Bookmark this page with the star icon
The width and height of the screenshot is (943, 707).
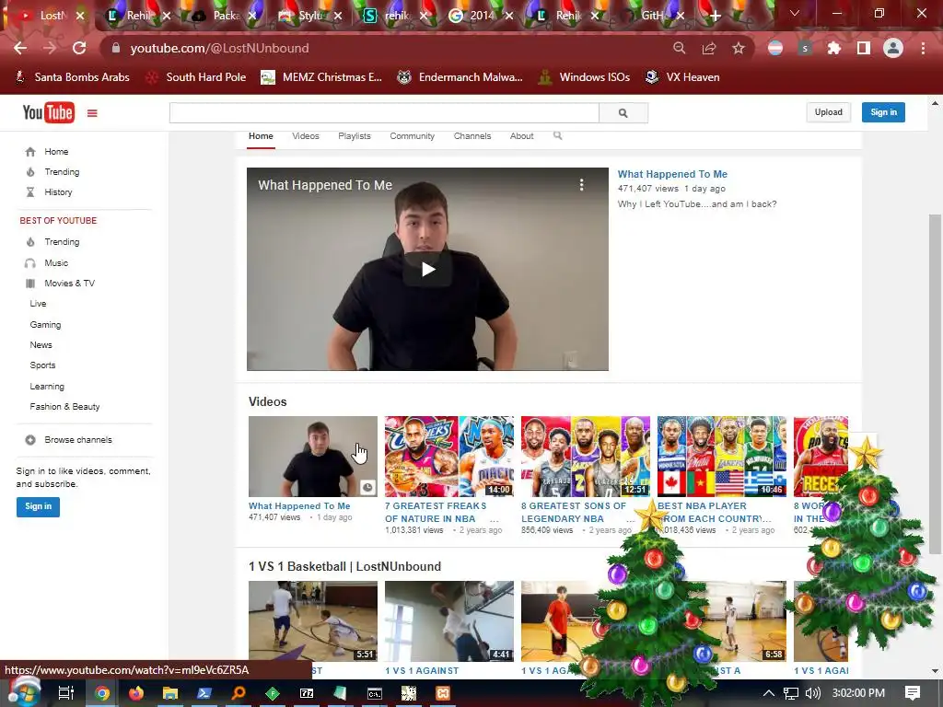coord(739,48)
